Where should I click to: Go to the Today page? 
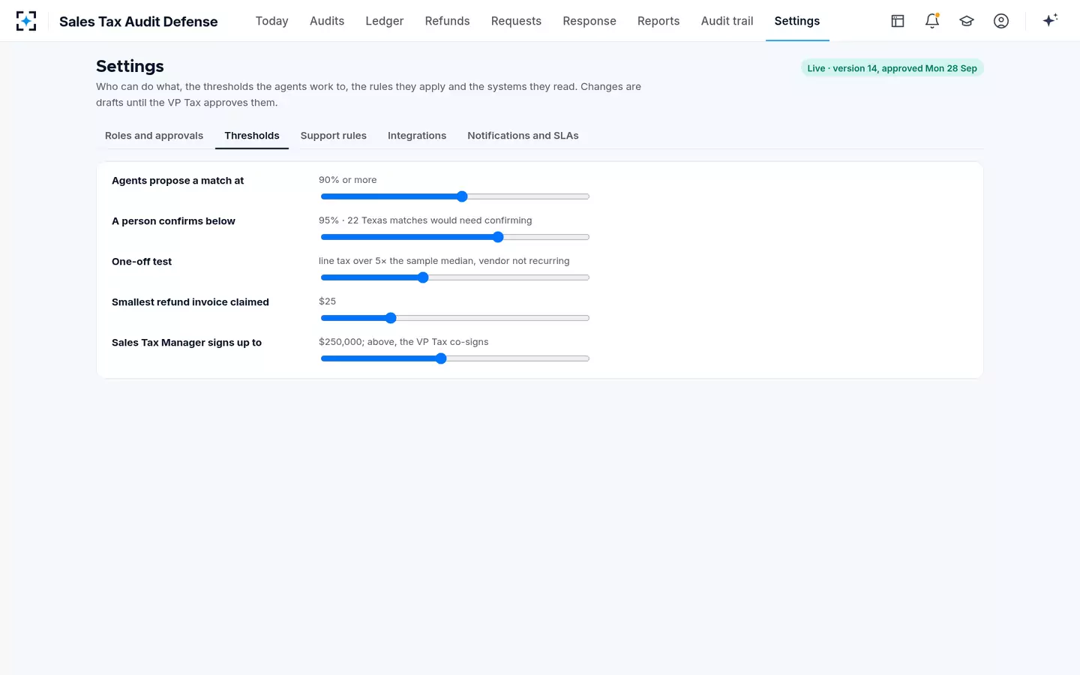[x=271, y=21]
